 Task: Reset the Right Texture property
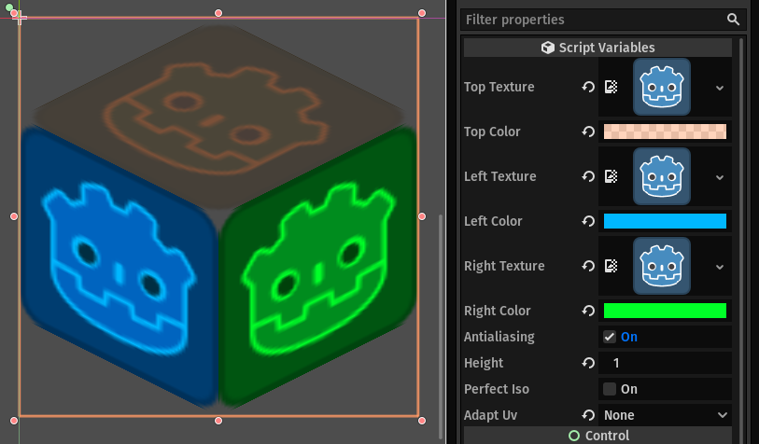588,266
